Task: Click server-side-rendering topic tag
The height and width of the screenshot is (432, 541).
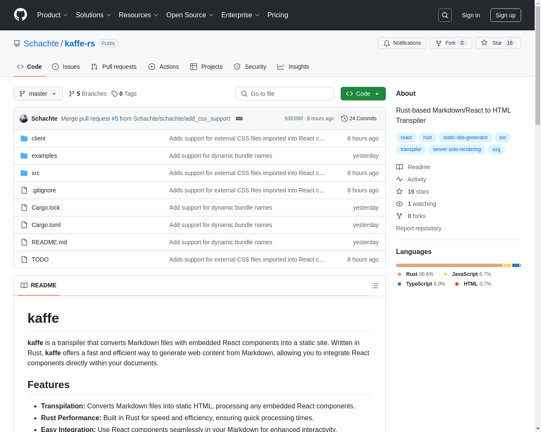Action: point(457,149)
